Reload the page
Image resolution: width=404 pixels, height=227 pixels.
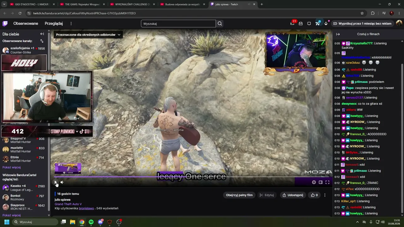(x=20, y=13)
